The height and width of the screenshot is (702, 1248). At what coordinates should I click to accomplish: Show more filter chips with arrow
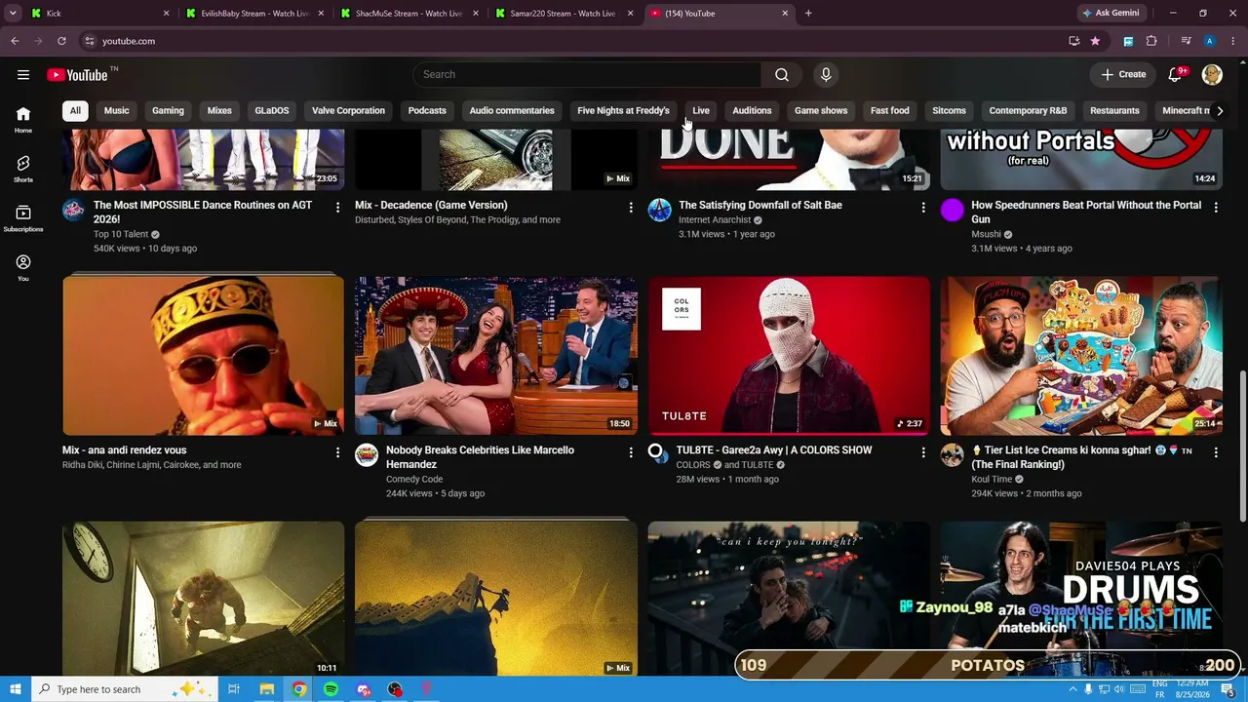pos(1219,110)
